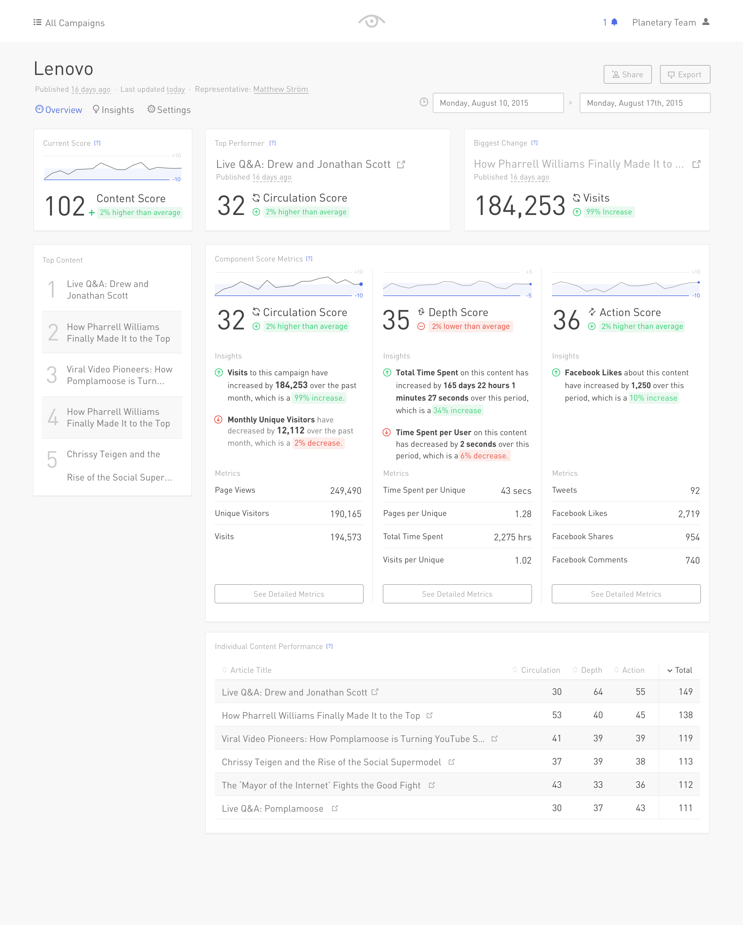Open the All Campaigns menu
743x925 pixels.
point(69,23)
